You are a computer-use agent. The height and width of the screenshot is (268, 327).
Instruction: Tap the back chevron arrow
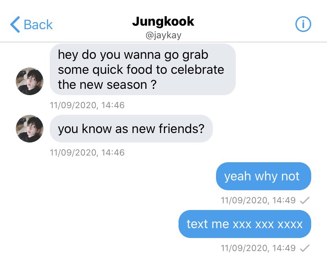(x=15, y=24)
